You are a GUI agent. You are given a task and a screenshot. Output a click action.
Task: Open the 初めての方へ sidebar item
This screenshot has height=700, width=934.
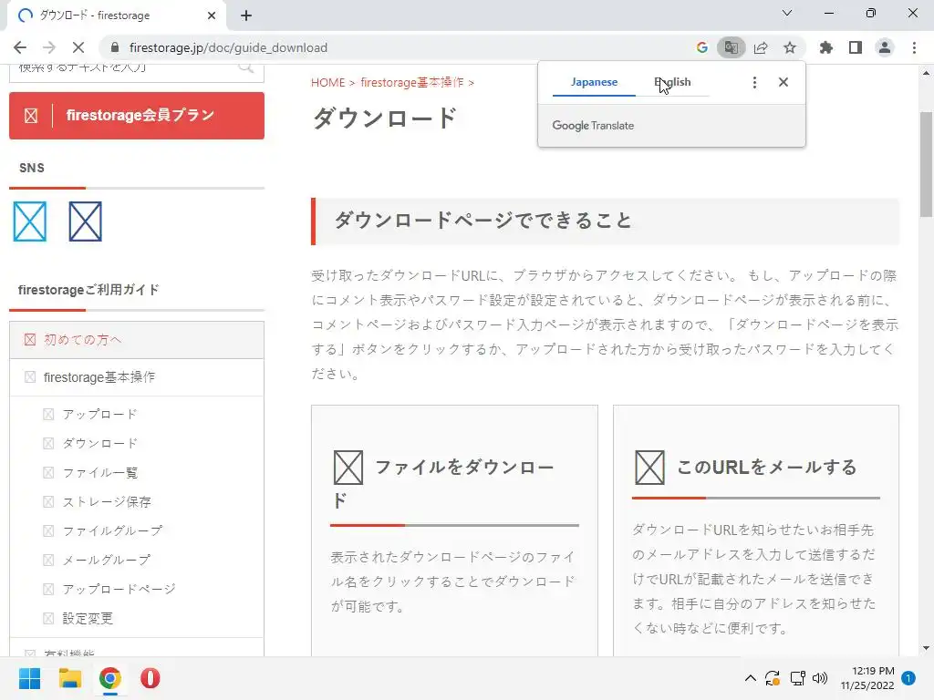tap(137, 340)
